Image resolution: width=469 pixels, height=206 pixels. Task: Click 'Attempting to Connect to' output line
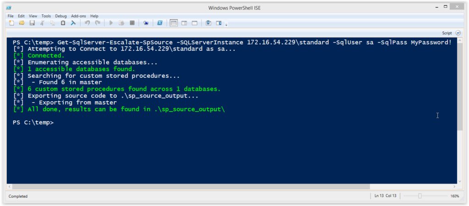coord(125,49)
